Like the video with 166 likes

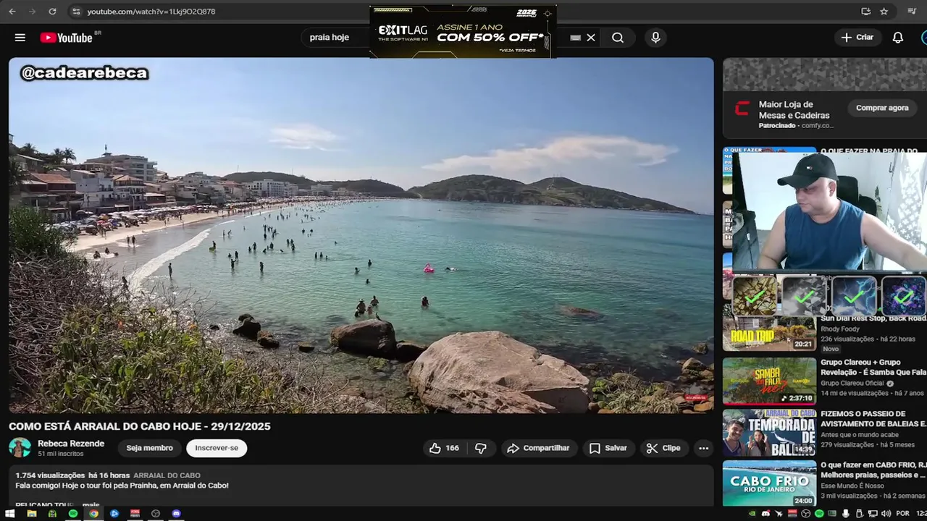tap(444, 448)
